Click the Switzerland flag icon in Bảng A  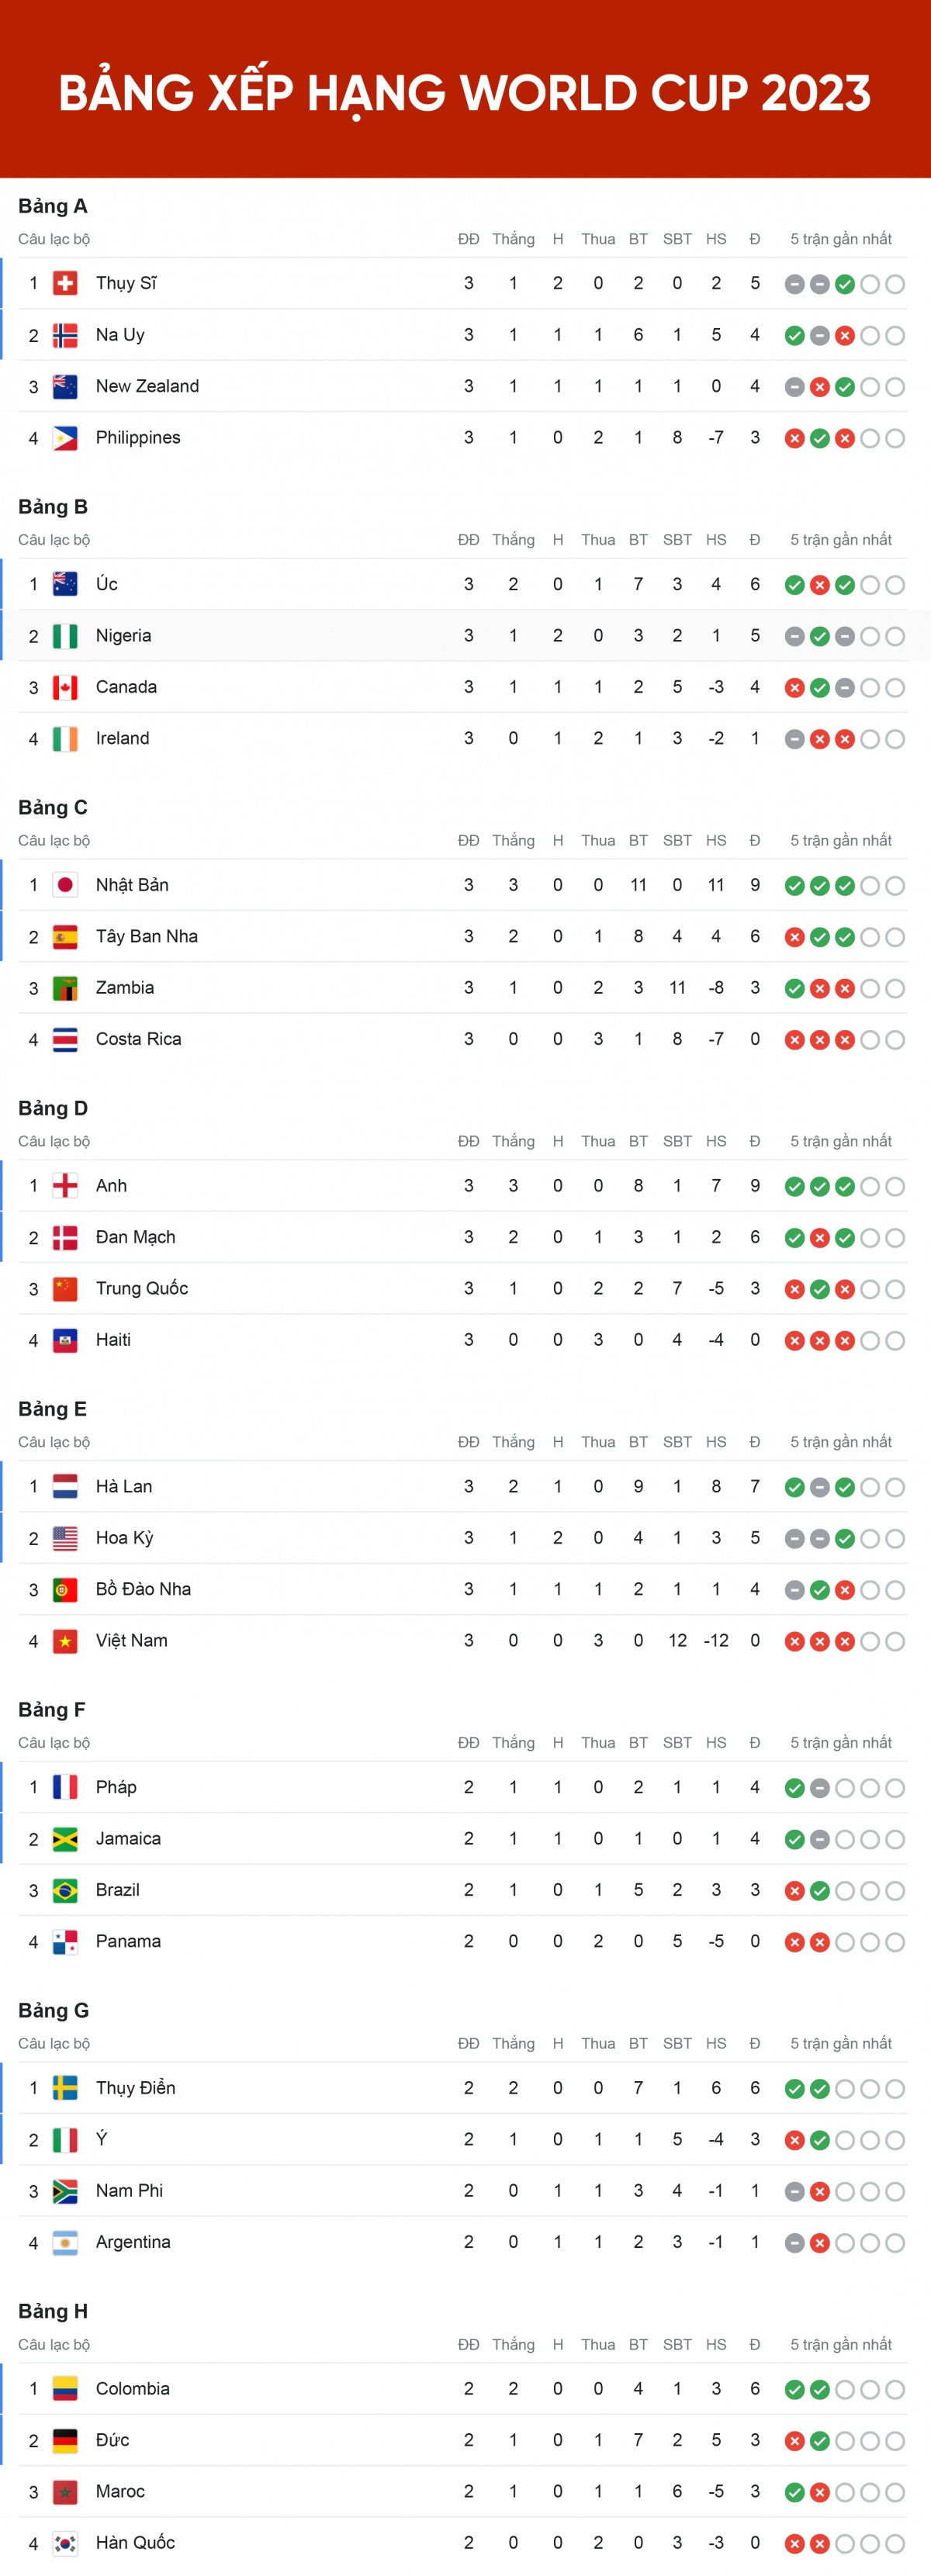pos(65,284)
